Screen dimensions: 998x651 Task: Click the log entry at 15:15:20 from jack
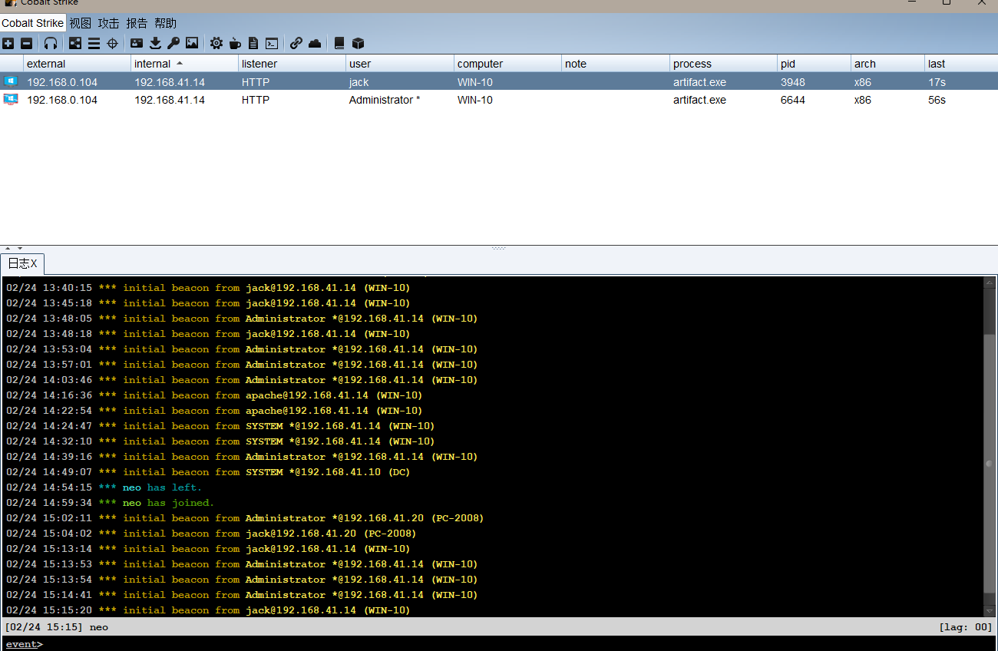(208, 610)
